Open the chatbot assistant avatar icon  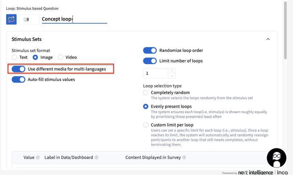pos(276,157)
